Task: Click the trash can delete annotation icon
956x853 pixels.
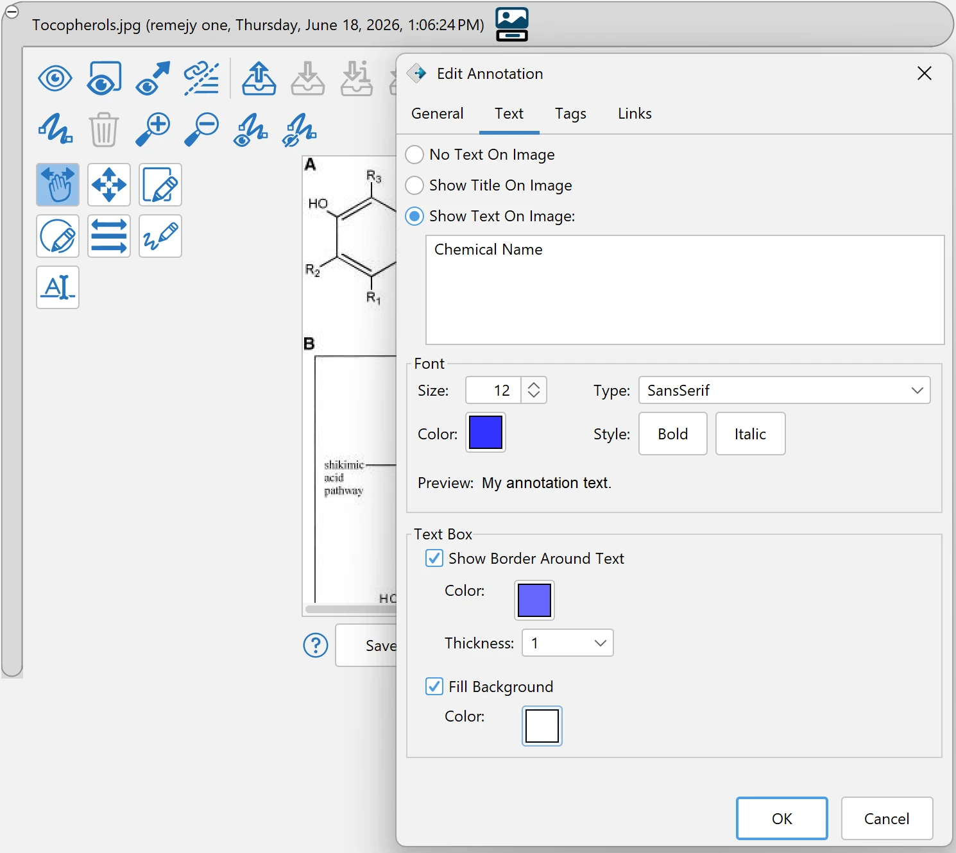Action: coord(103,130)
